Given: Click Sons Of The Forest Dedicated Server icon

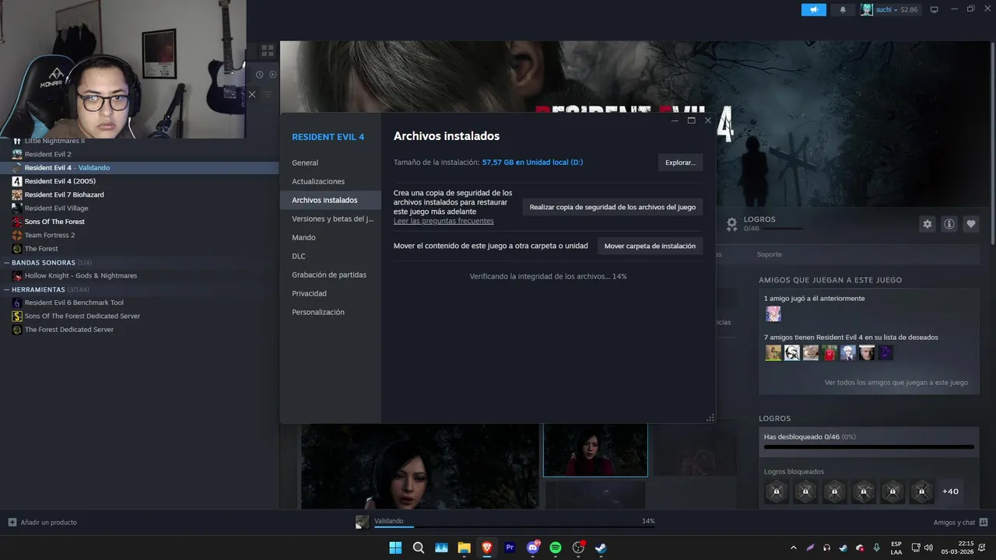Looking at the screenshot, I should (17, 316).
